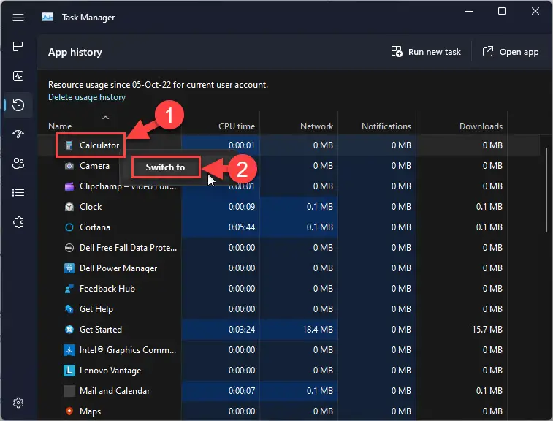Minimize the Task Manager window

pyautogui.click(x=469, y=11)
